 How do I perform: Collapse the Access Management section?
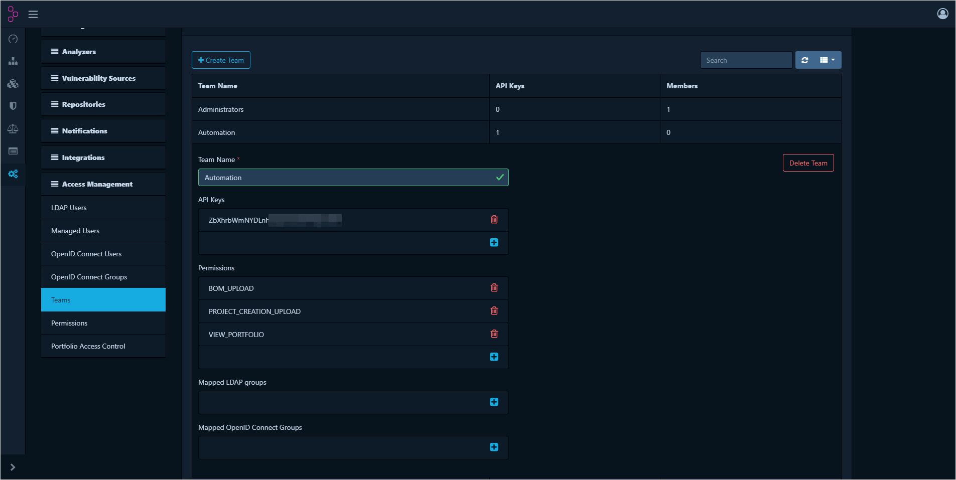(x=103, y=184)
